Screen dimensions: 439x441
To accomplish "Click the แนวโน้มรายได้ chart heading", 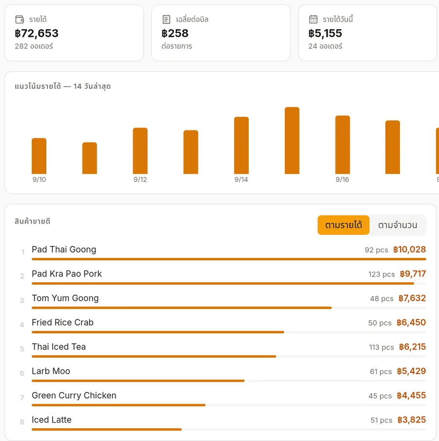I will coord(62,86).
